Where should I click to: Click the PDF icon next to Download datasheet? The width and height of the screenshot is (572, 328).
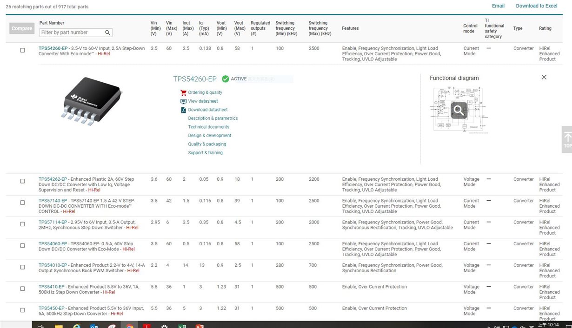click(x=183, y=110)
